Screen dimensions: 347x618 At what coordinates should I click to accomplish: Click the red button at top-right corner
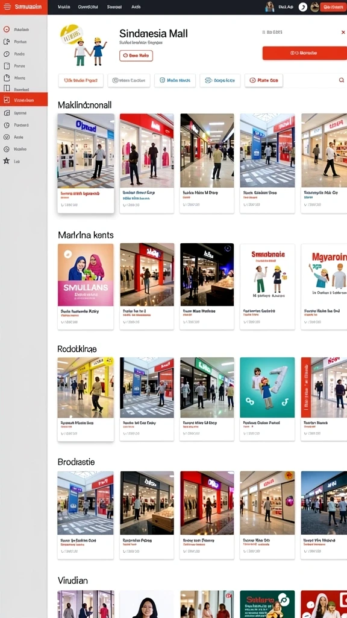pyautogui.click(x=333, y=7)
